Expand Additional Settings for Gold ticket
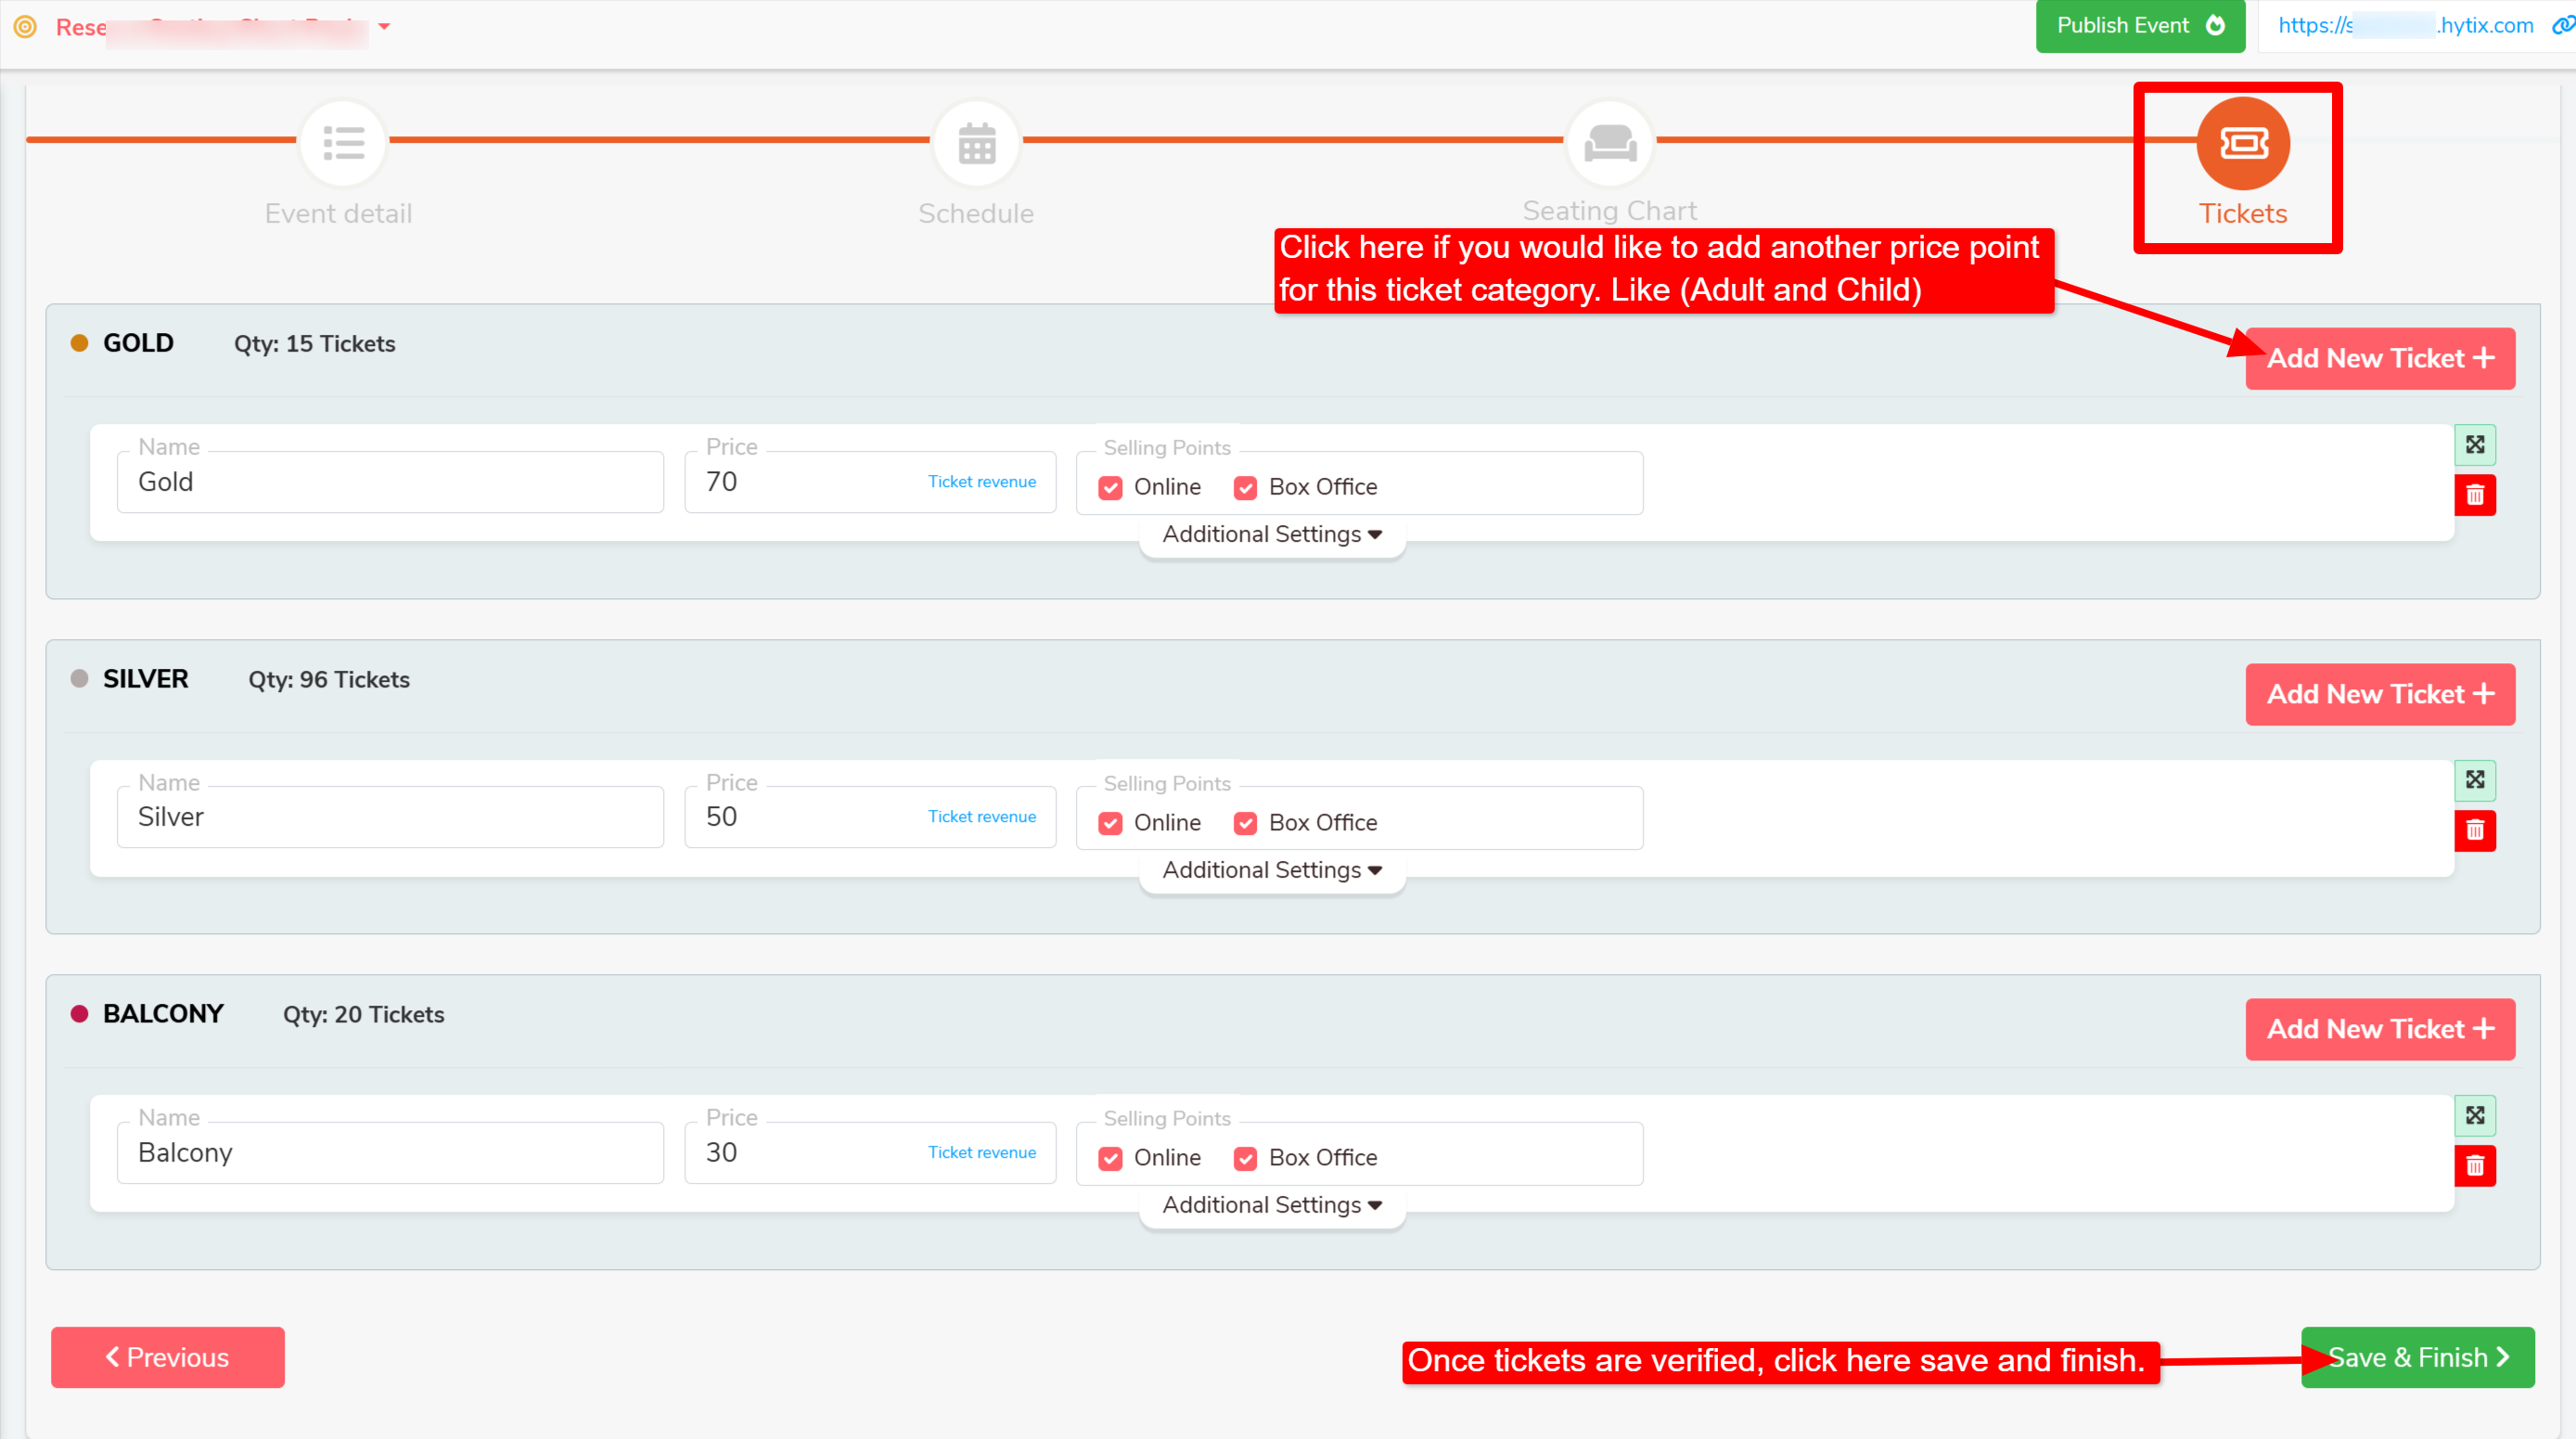The image size is (2576, 1439). [x=1272, y=535]
